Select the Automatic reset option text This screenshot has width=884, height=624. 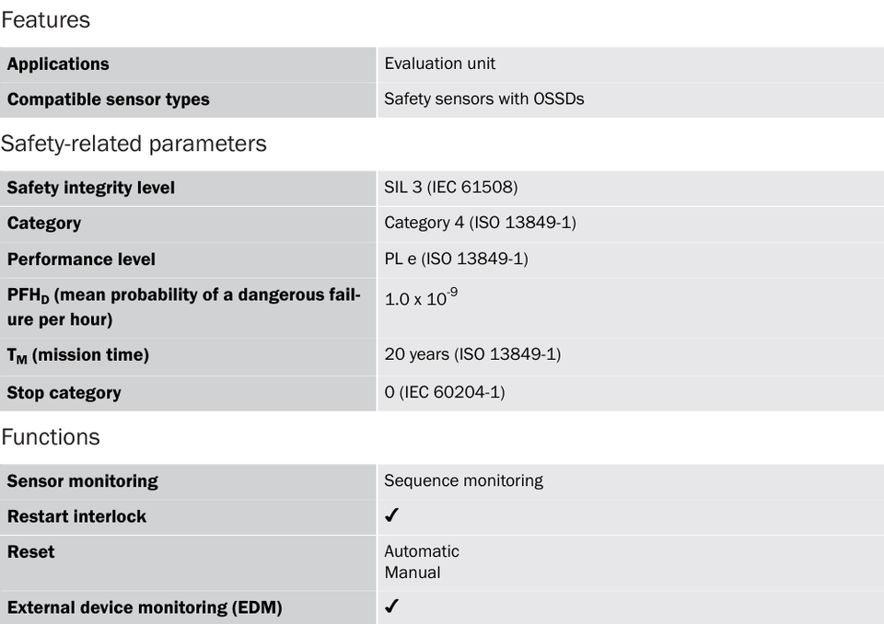(x=422, y=551)
